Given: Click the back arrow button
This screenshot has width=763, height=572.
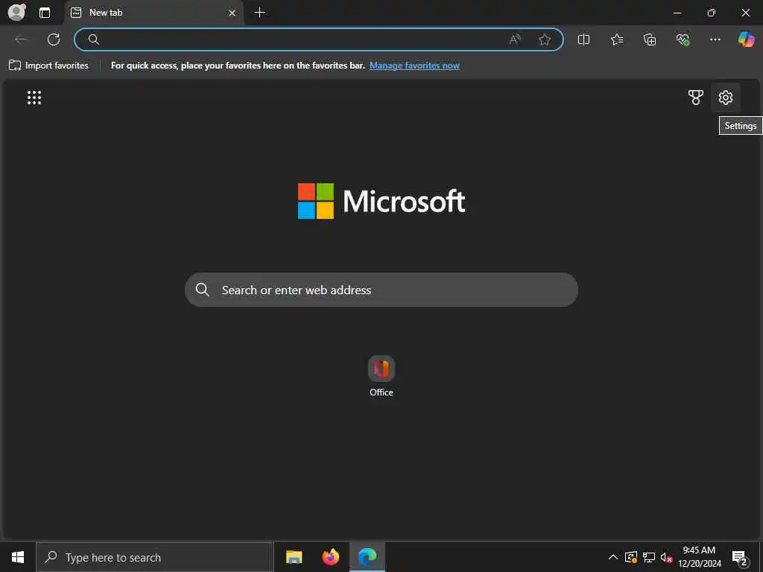Looking at the screenshot, I should pos(21,39).
